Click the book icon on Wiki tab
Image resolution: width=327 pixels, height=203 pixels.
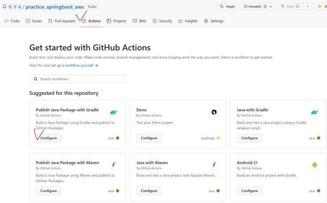point(135,21)
